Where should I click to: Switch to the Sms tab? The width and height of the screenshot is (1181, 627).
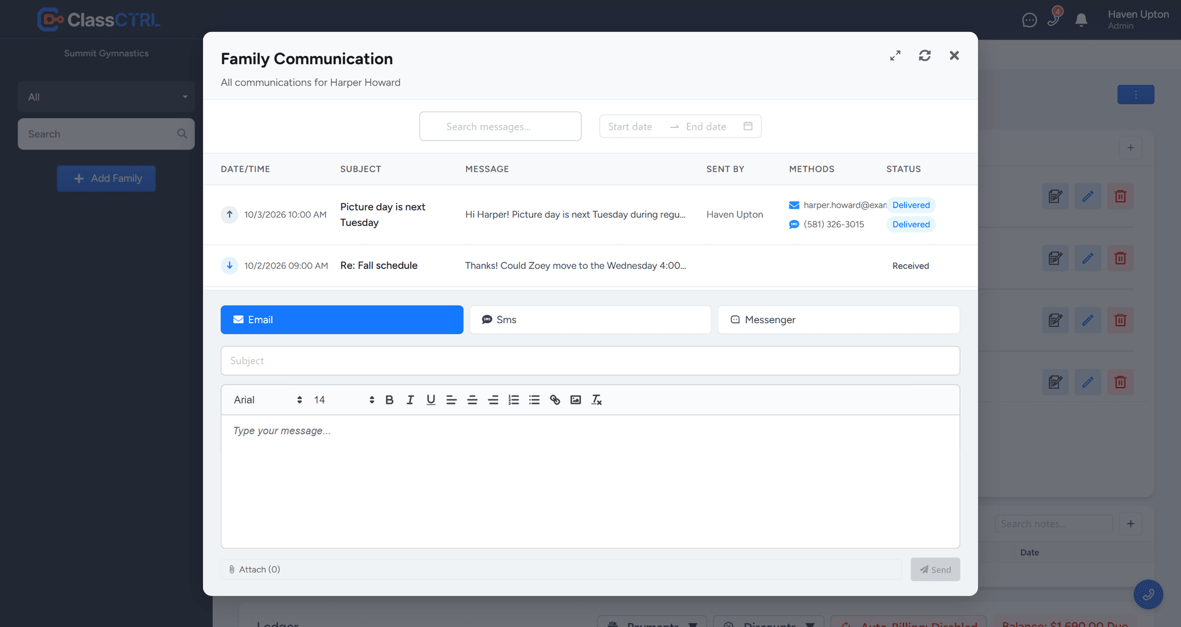[590, 320]
